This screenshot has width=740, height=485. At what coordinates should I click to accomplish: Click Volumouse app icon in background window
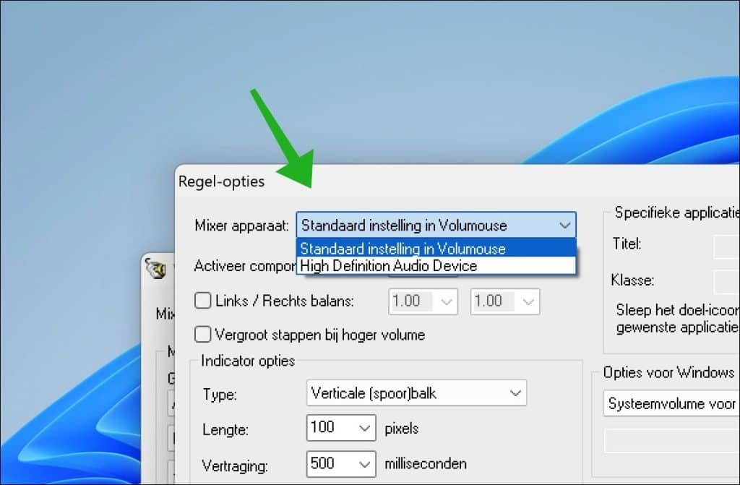156,267
